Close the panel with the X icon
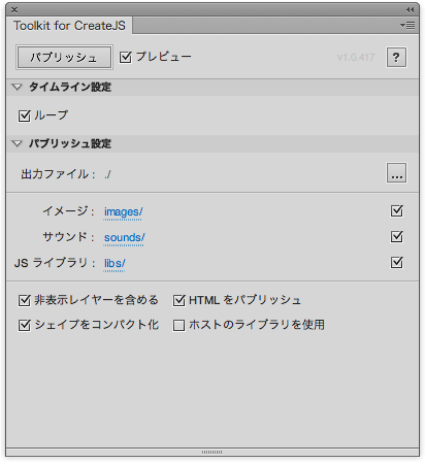This screenshot has width=425, height=464. pyautogui.click(x=14, y=10)
